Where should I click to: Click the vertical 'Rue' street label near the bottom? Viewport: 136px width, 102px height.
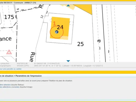[32, 57]
